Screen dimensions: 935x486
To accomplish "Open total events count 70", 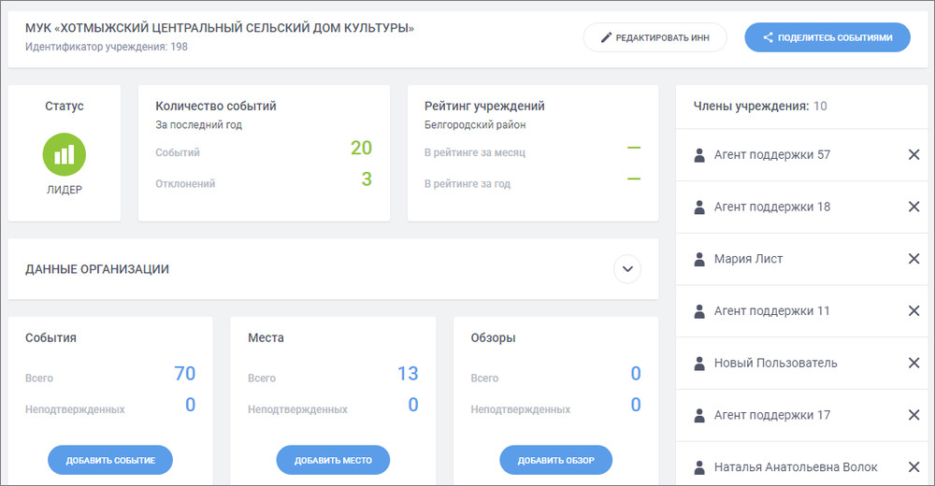I will 184,374.
